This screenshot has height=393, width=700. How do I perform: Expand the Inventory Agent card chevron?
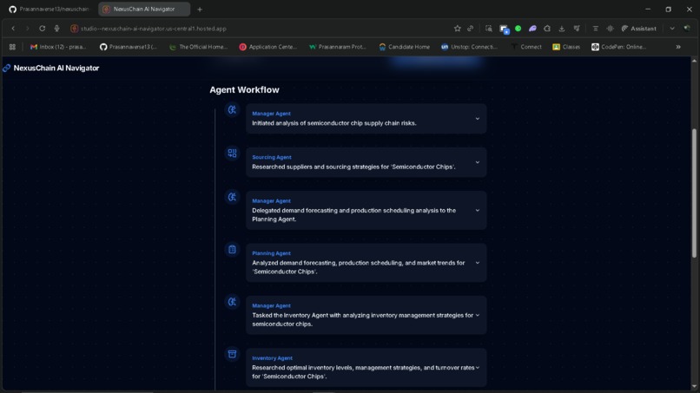click(477, 368)
